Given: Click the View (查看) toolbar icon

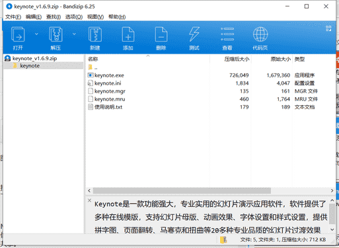Looking at the screenshot, I should point(227,34).
